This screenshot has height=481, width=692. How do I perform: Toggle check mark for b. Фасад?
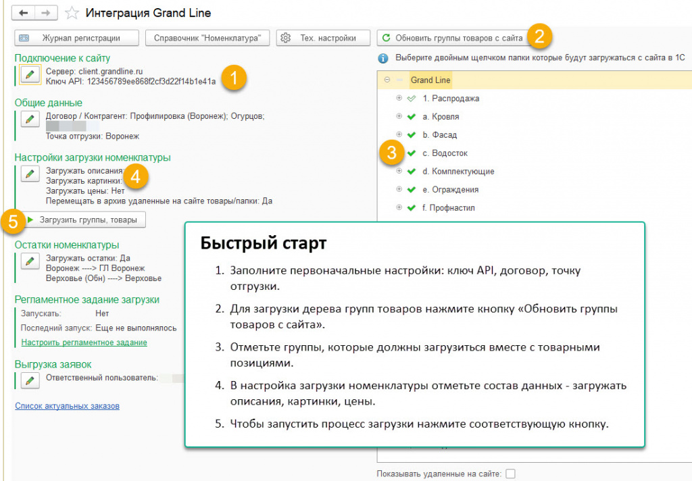pyautogui.click(x=412, y=134)
